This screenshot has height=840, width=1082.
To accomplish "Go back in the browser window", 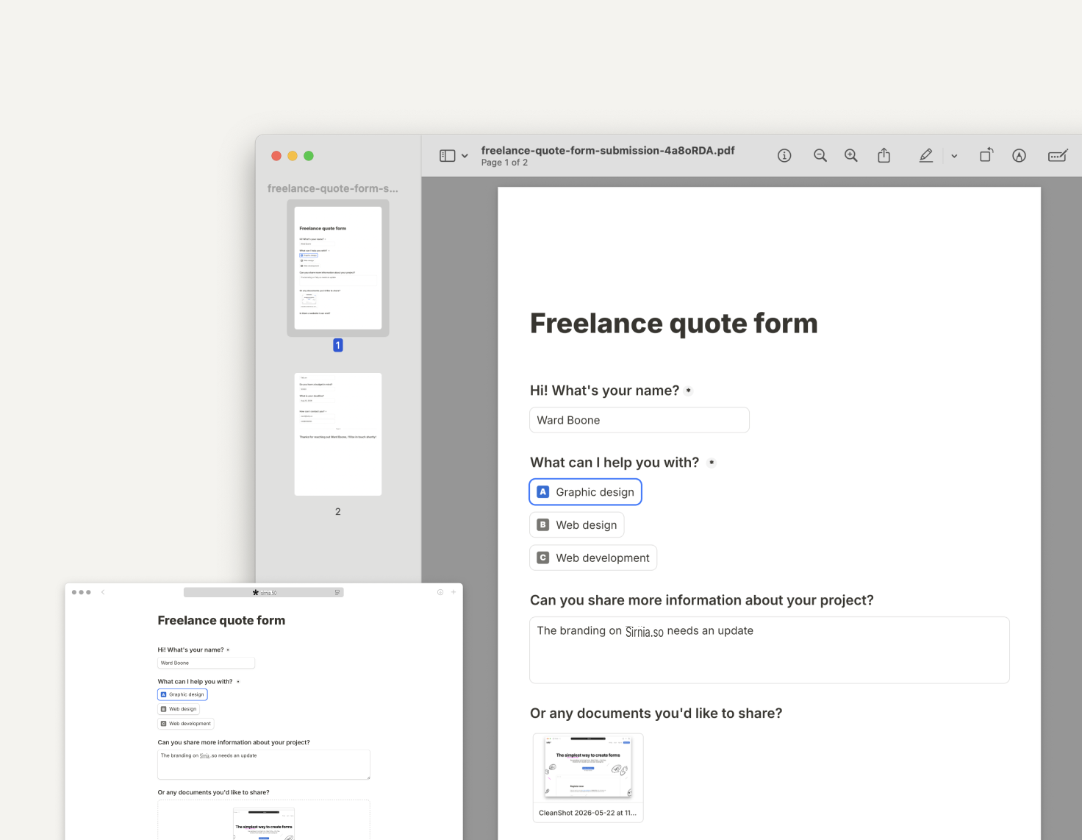I will pos(103,592).
